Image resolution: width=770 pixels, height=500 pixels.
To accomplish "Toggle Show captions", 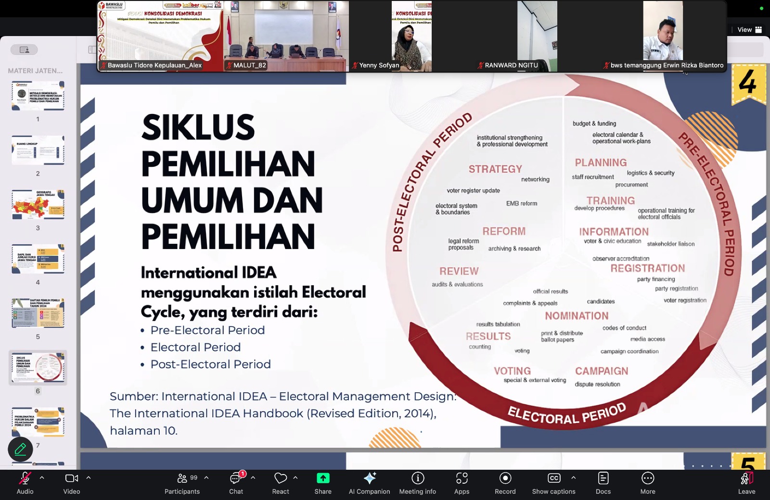I will (x=554, y=483).
